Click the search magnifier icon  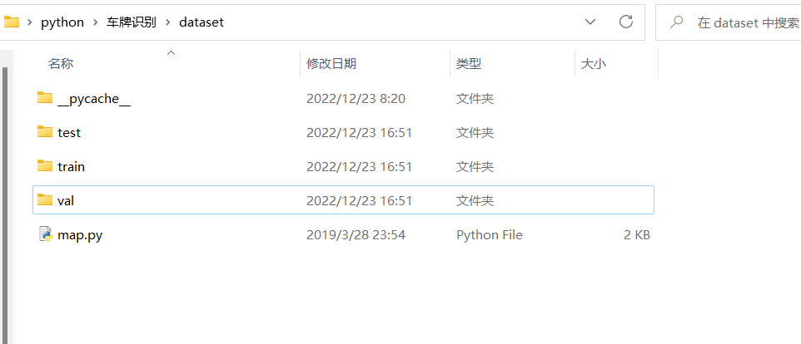click(678, 22)
